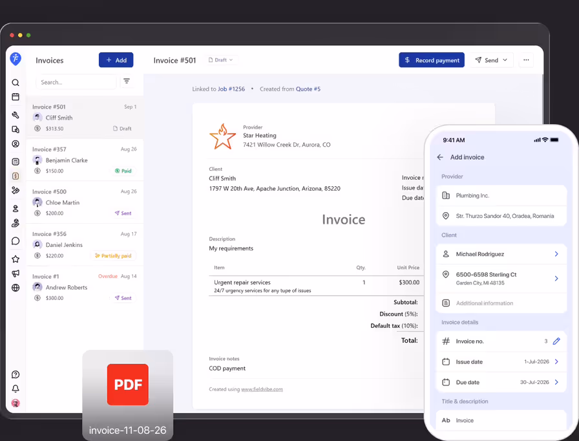Click the Fieldvibe logo in sidebar
579x441 pixels.
[x=16, y=58]
